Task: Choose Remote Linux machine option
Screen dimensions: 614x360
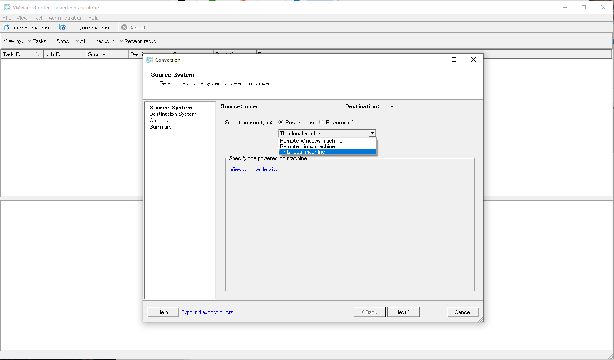Action: click(x=308, y=146)
